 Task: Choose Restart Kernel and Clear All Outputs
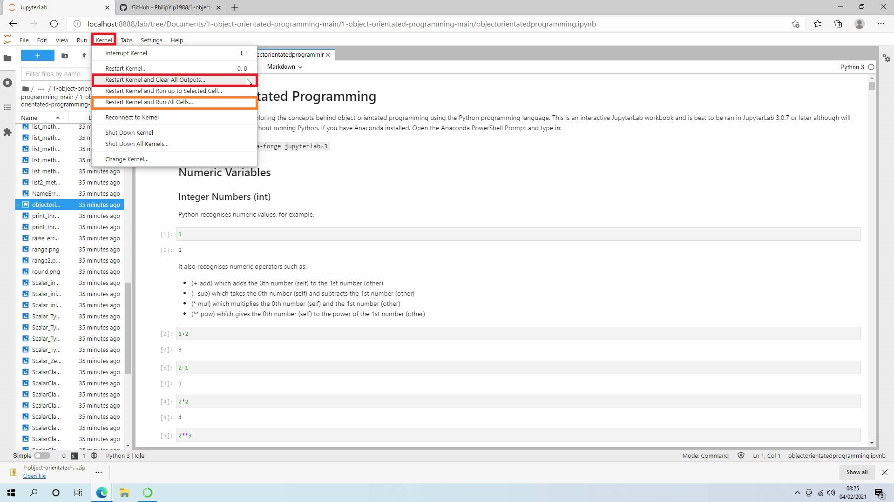(174, 79)
